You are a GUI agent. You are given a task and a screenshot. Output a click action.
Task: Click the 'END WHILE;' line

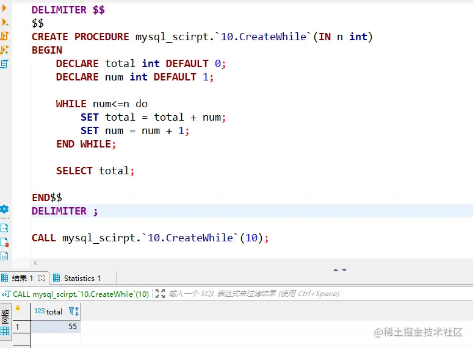click(x=86, y=144)
